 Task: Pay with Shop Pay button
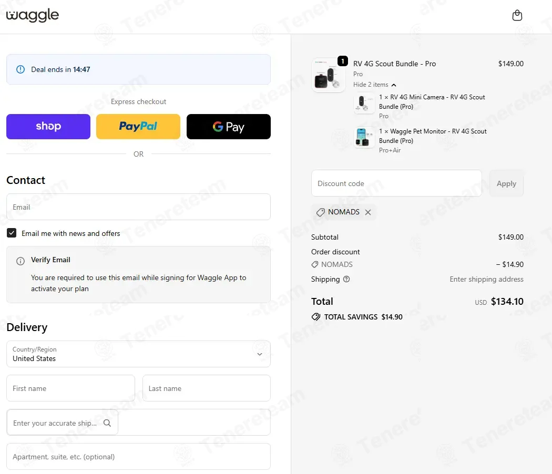(x=48, y=127)
